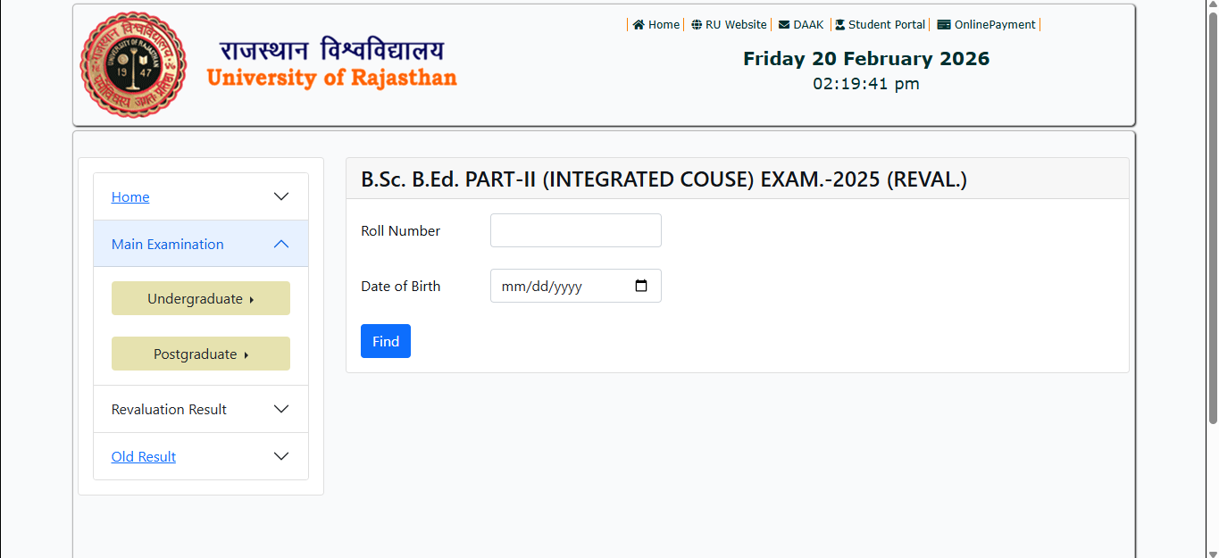This screenshot has width=1219, height=558.
Task: Click Home in the top navigation bar
Action: click(661, 24)
